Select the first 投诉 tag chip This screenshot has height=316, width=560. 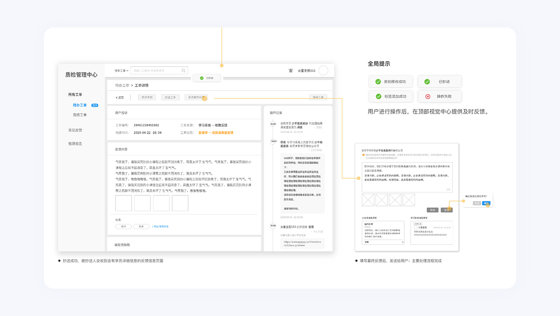tap(124, 227)
